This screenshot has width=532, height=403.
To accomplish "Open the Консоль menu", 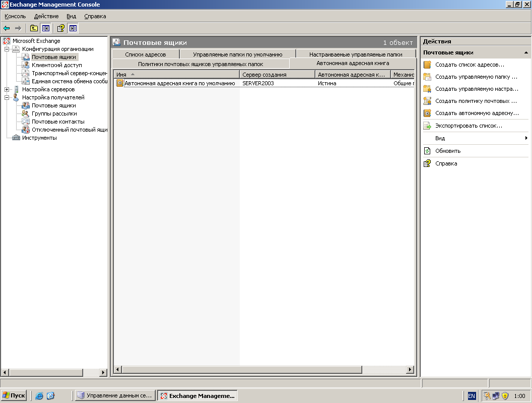I will (15, 16).
